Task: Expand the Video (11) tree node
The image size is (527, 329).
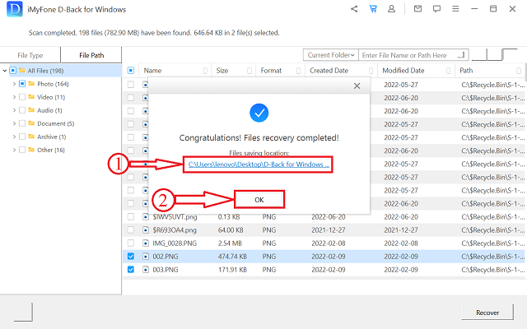Action: 14,97
